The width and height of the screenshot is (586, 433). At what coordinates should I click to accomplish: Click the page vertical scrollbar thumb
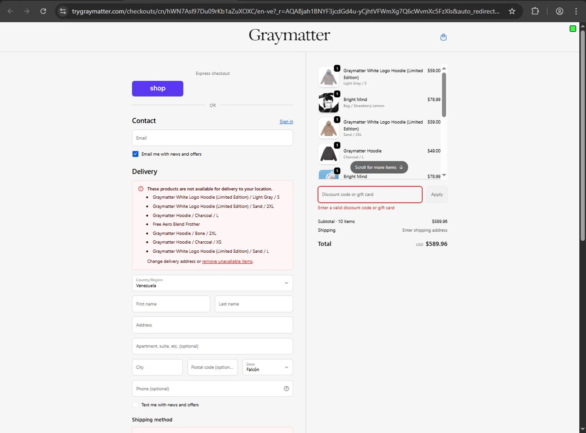click(582, 135)
